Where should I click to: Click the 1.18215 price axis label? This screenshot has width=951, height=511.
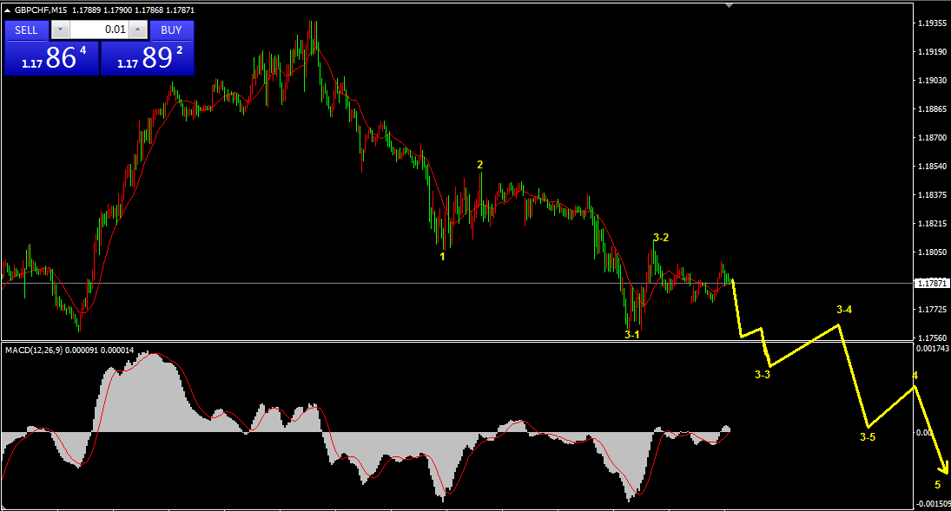click(932, 224)
